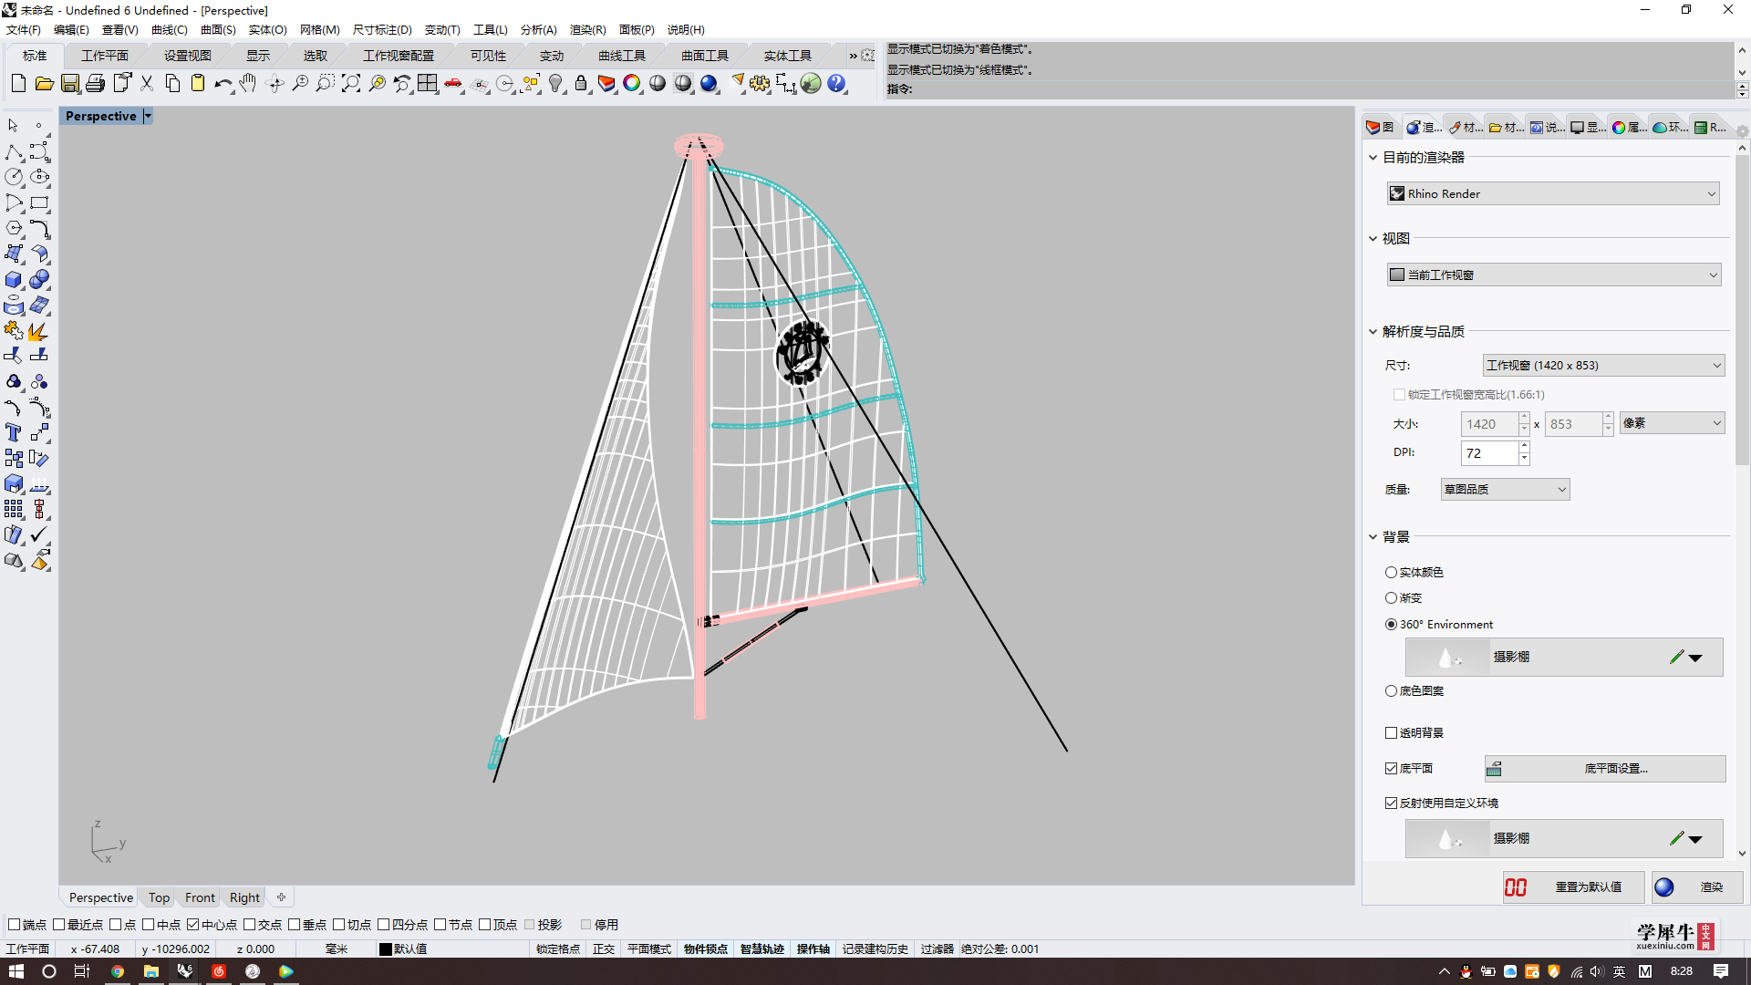
Task: Save the model with floppy disk icon
Action: (x=69, y=84)
